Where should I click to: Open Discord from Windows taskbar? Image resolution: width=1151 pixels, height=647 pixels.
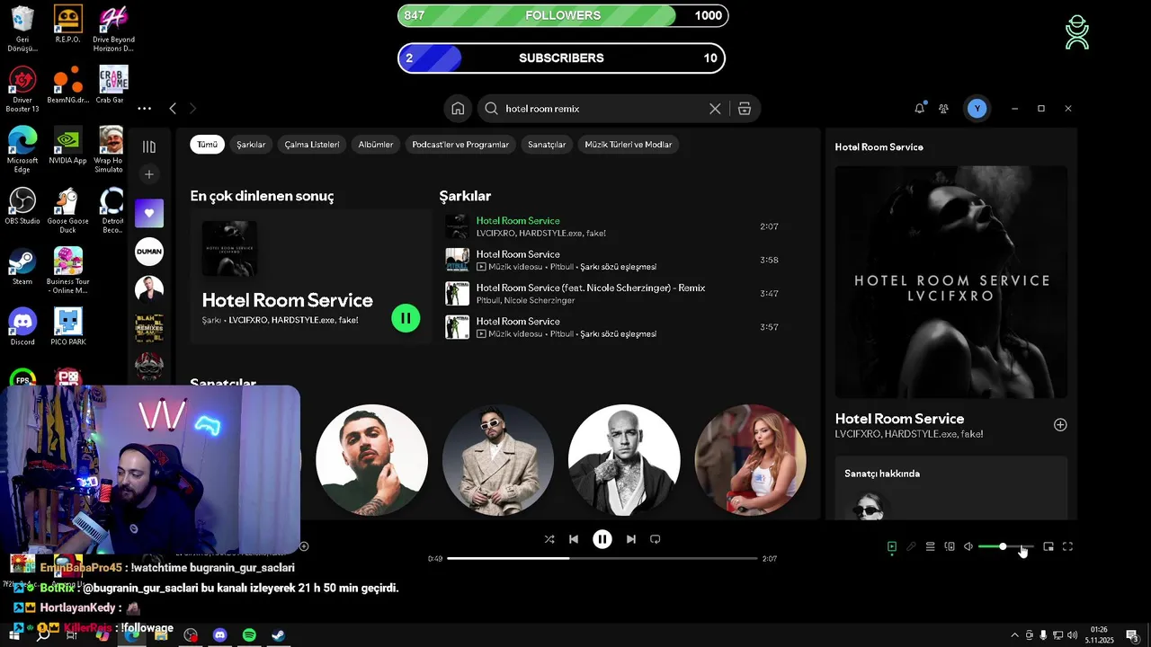click(x=220, y=635)
